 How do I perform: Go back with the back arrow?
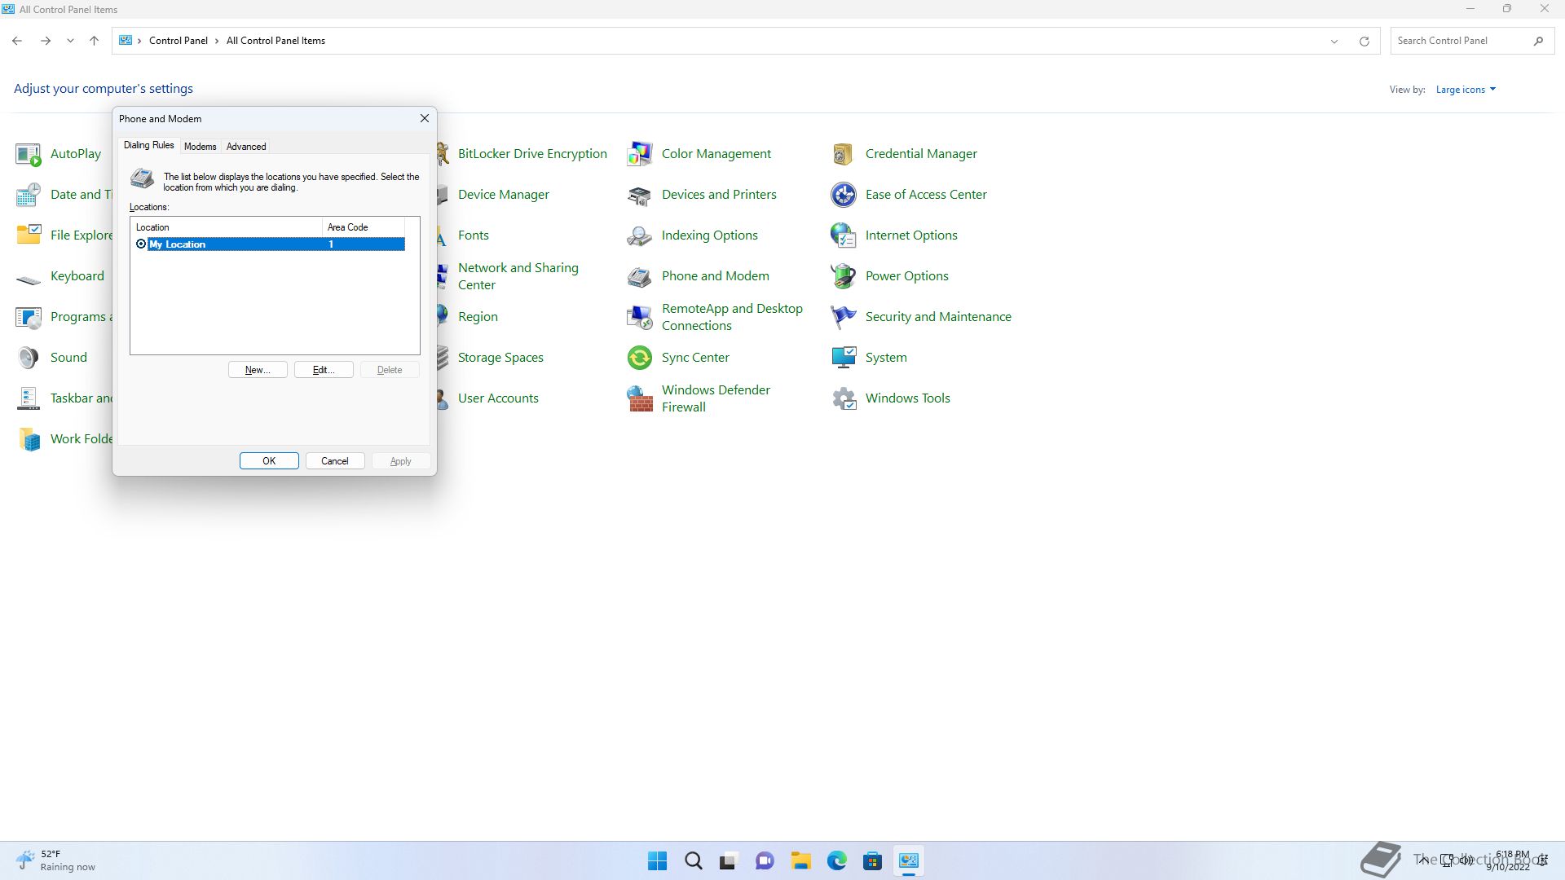click(x=17, y=41)
